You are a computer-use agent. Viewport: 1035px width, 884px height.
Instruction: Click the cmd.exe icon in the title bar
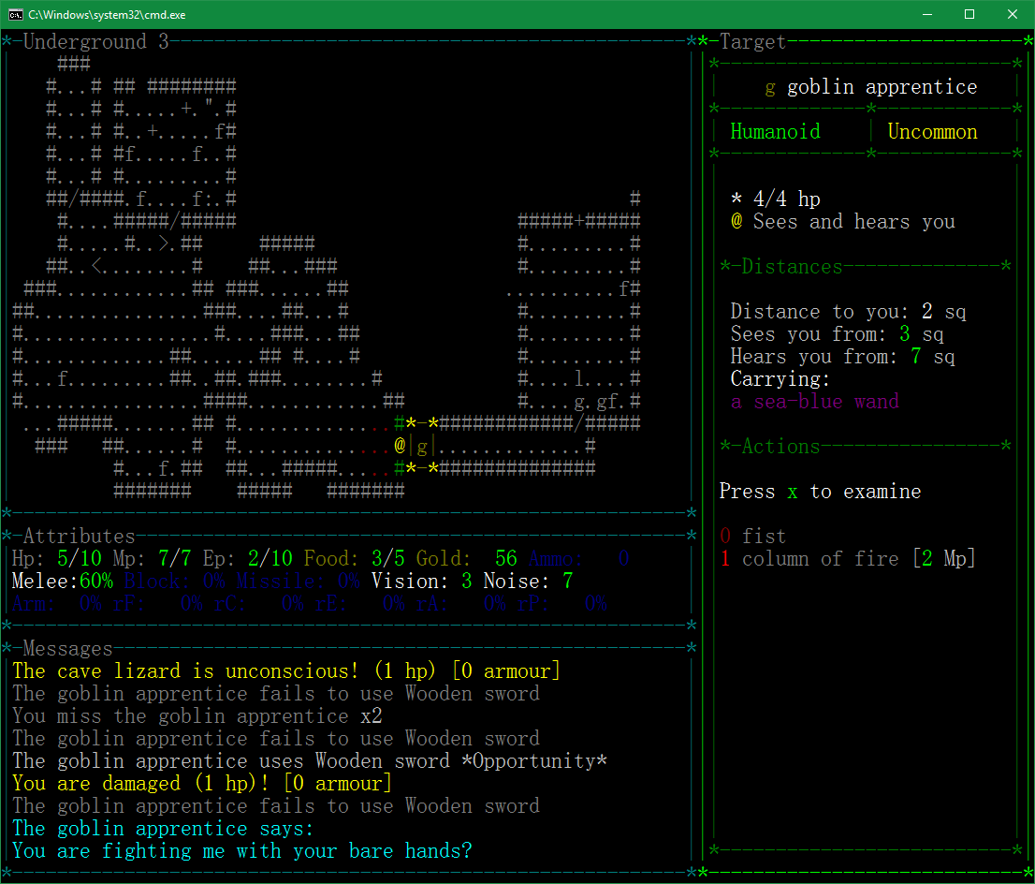point(15,15)
